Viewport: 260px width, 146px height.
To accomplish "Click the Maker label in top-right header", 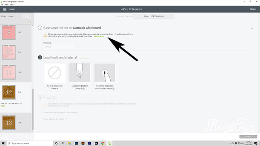I will coord(253,9).
